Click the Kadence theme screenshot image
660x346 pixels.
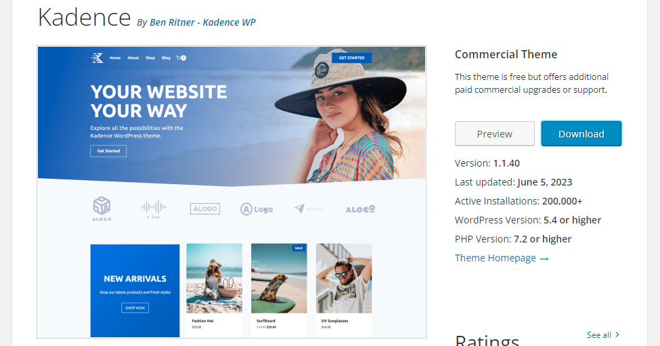tap(232, 192)
